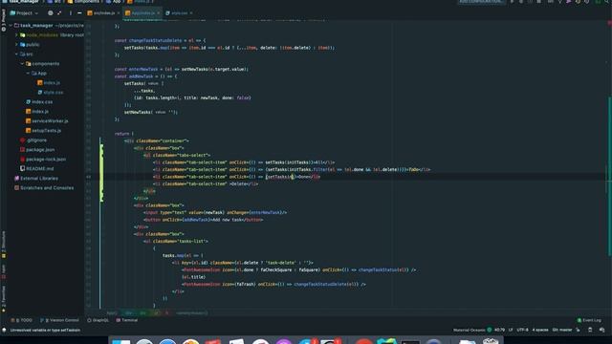Open the run configuration dropdown in the toolbar
The width and height of the screenshot is (612, 344).
pos(481,2)
